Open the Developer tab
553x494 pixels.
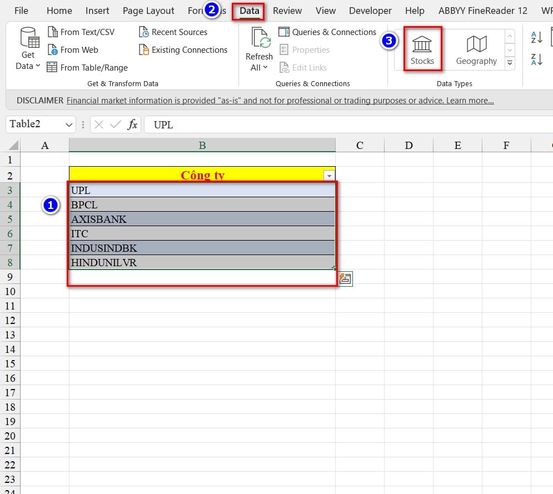[370, 11]
